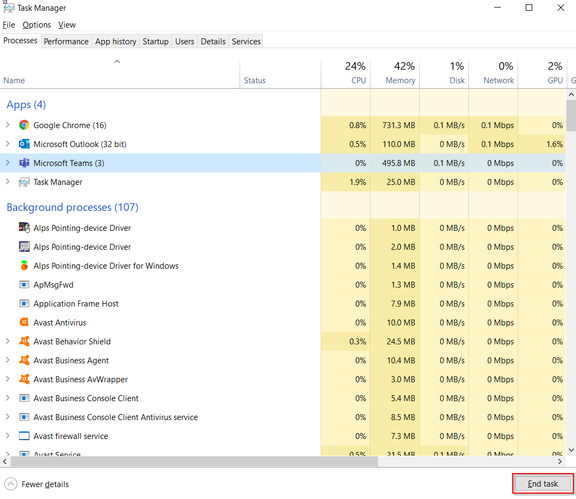The height and width of the screenshot is (499, 576).
Task: Switch to the App history tab
Action: pos(116,42)
